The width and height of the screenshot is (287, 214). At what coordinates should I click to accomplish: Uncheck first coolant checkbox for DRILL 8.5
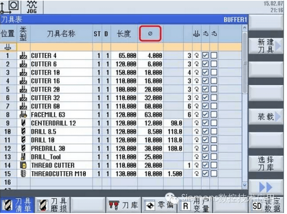click(205, 131)
